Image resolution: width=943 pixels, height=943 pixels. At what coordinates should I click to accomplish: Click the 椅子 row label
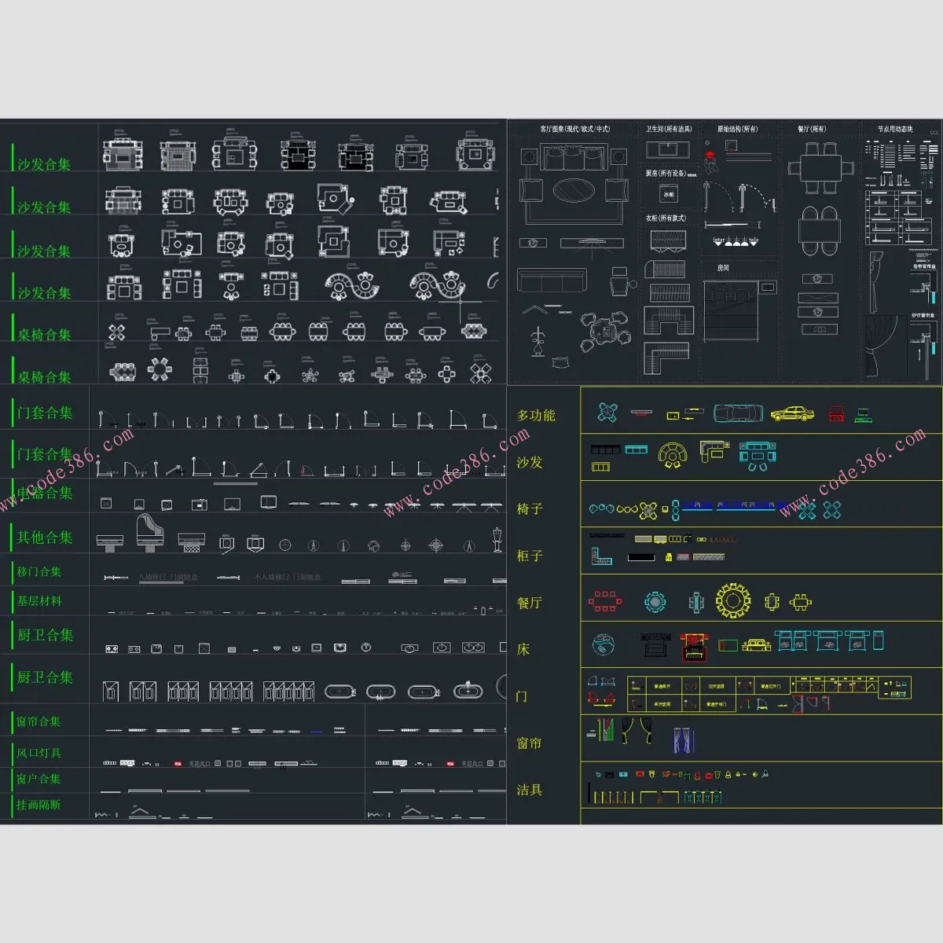530,508
